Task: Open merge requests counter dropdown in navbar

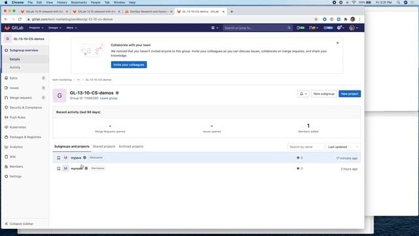Action: [x=314, y=28]
